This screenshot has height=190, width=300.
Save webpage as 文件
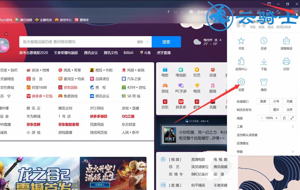coord(289,110)
